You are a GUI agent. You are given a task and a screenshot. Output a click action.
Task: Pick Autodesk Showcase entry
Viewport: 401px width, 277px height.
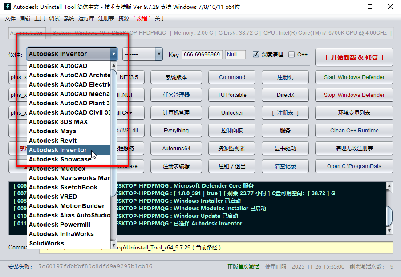[69, 159]
